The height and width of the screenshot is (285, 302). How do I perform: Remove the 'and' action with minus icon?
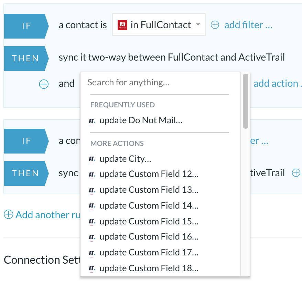click(44, 84)
